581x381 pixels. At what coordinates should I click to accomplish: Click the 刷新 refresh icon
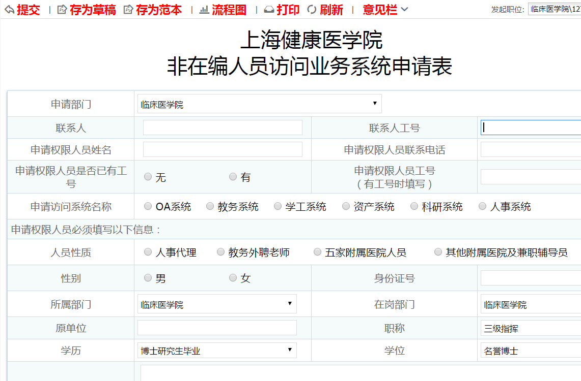tap(312, 10)
